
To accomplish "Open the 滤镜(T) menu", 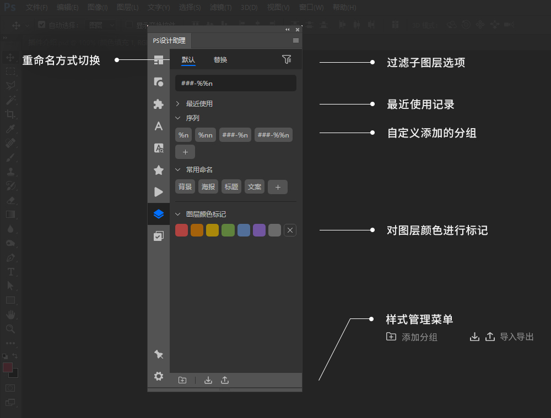I will pyautogui.click(x=221, y=7).
